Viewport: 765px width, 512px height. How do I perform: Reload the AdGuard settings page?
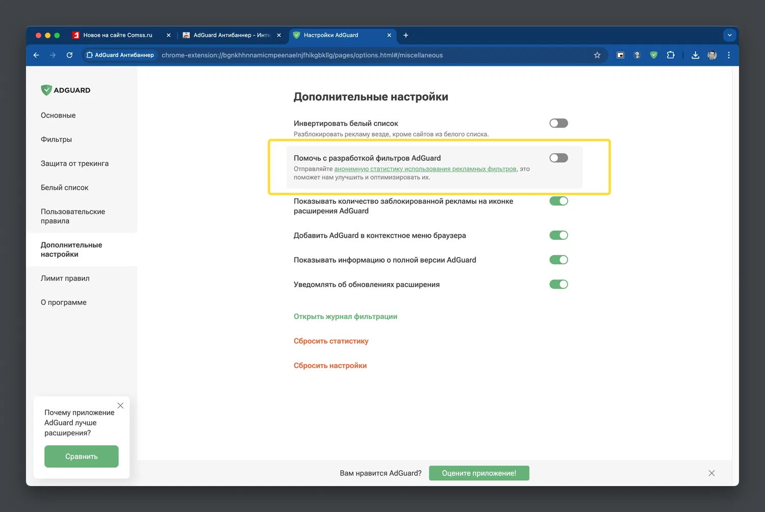pyautogui.click(x=69, y=55)
